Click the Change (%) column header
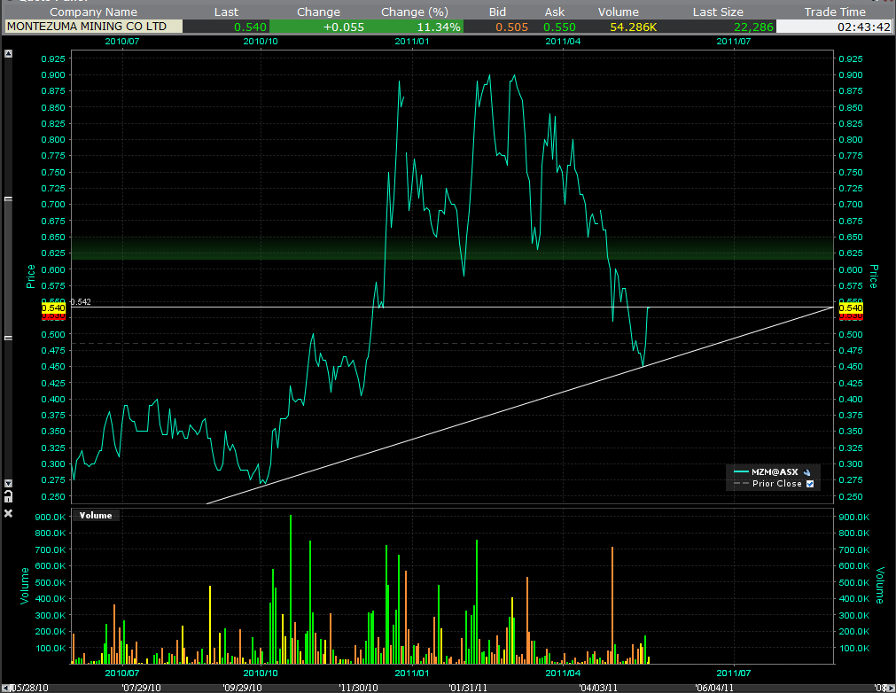The image size is (896, 693). point(414,12)
